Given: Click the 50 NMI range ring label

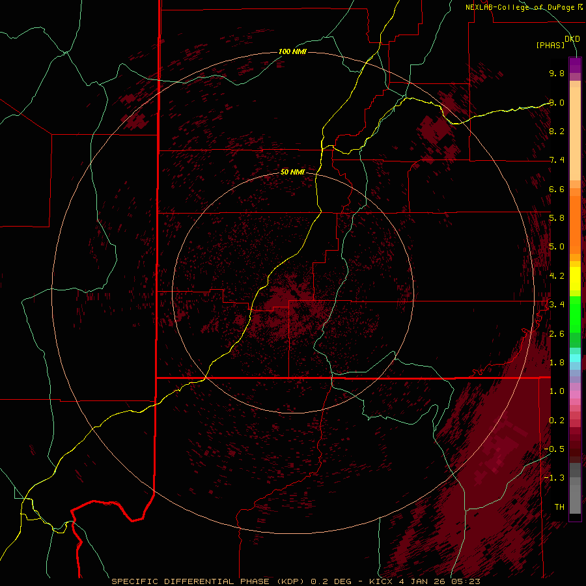Looking at the screenshot, I should pyautogui.click(x=292, y=172).
